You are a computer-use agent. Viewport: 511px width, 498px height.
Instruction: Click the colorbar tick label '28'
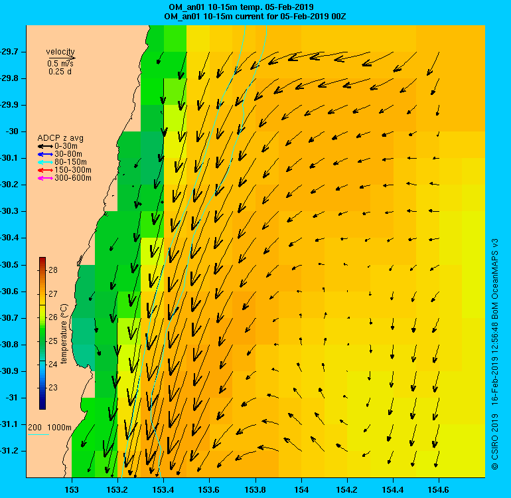[53, 270]
